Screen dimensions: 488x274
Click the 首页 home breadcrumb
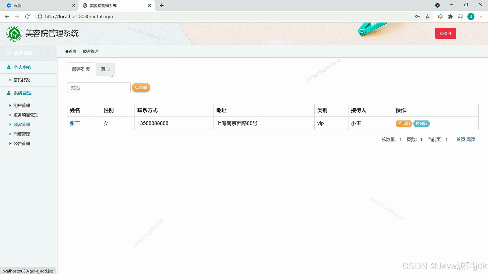pos(71,51)
